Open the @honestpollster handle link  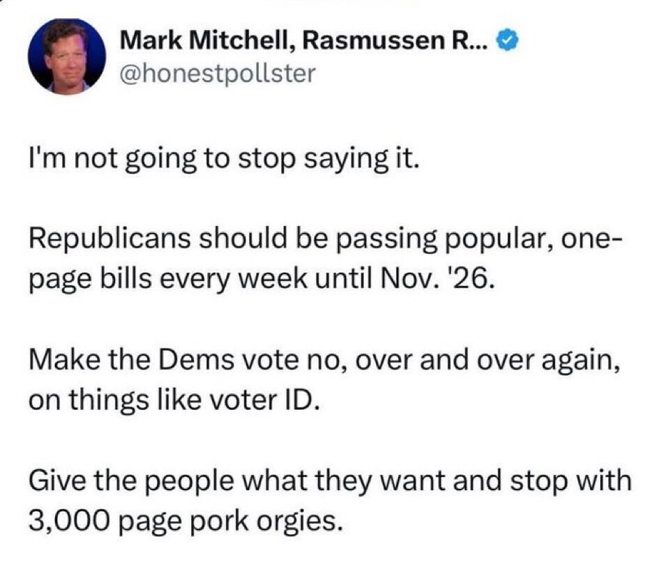coord(218,73)
